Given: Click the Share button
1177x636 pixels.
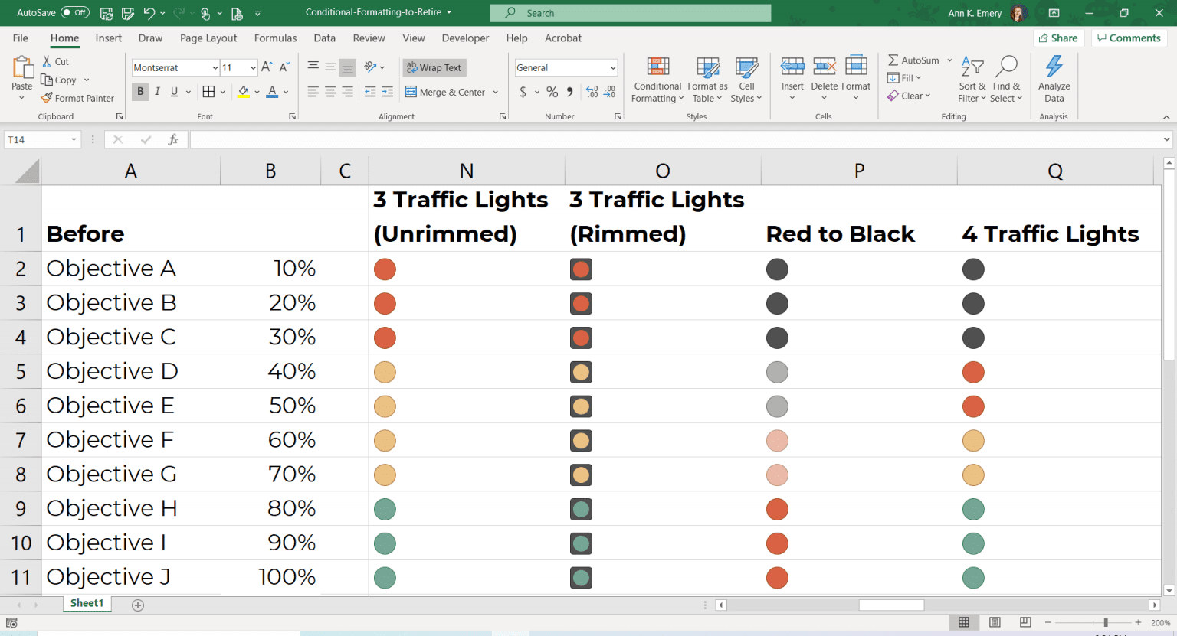Looking at the screenshot, I should click(x=1058, y=38).
